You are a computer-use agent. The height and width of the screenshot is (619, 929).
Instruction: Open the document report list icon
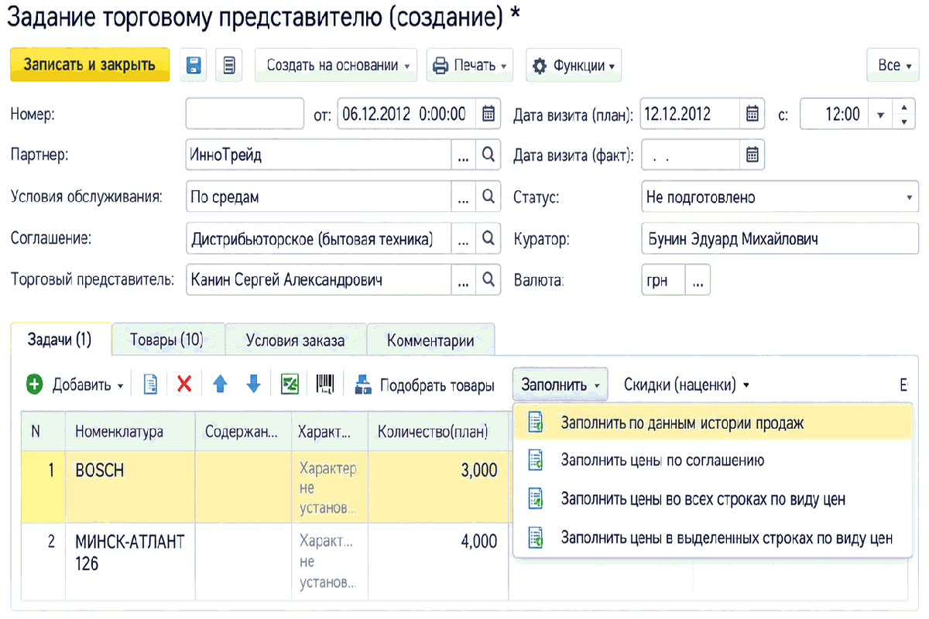pyautogui.click(x=228, y=65)
